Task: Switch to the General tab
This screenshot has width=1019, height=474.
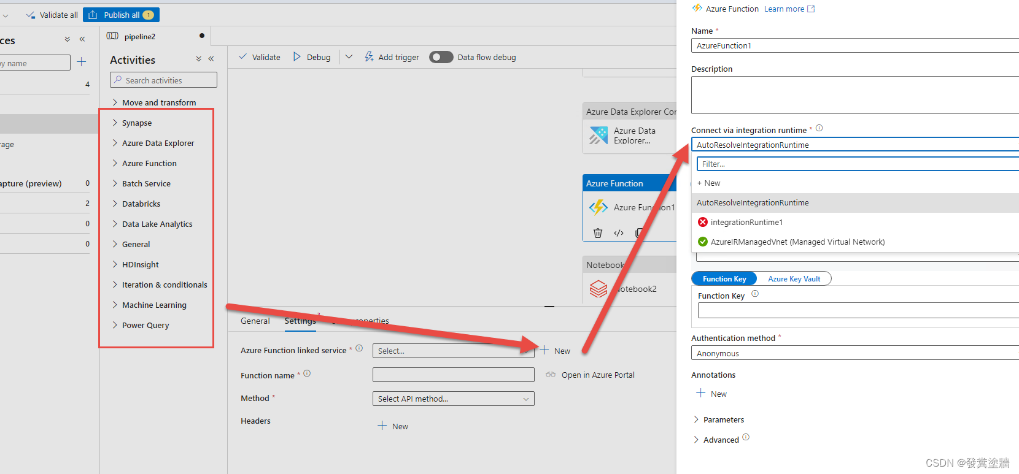Action: tap(255, 321)
